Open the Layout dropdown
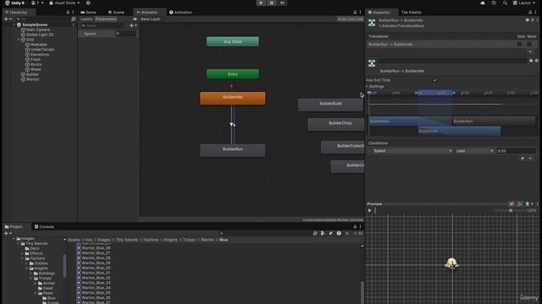542x304 pixels. tap(525, 3)
